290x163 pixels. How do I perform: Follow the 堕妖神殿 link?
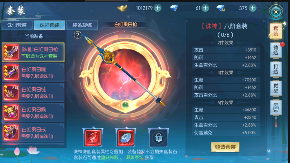(110, 158)
